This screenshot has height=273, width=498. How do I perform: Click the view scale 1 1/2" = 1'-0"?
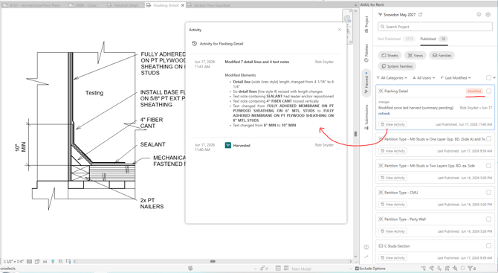[x=13, y=262]
